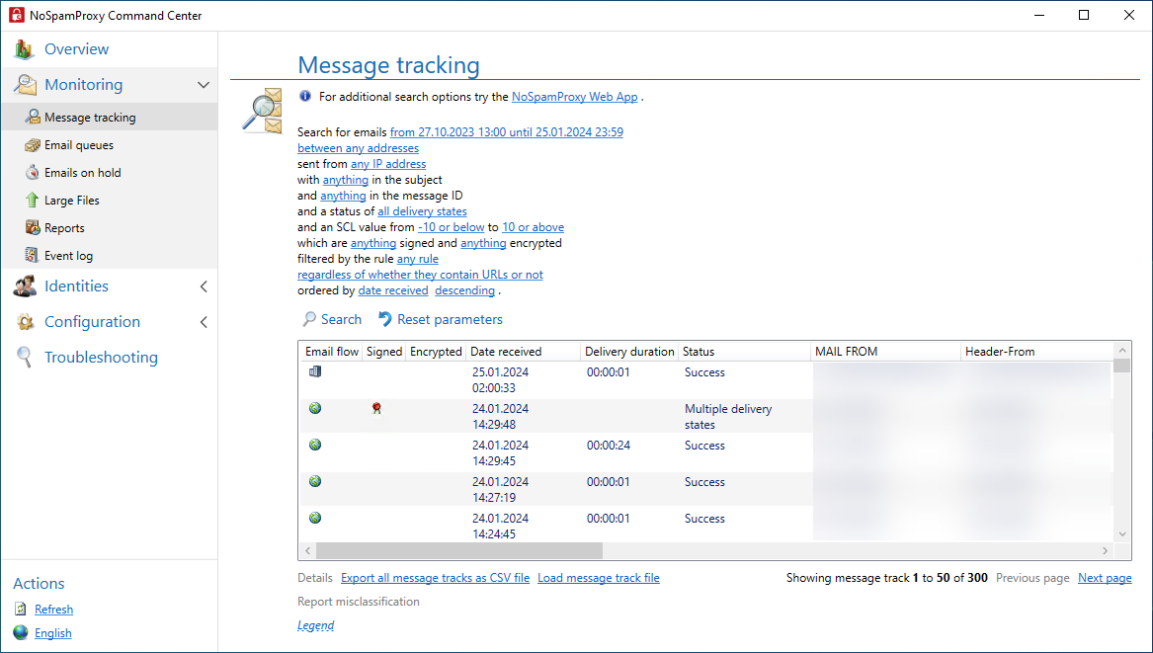
Task: Open the Overview section icon
Action: coord(25,49)
